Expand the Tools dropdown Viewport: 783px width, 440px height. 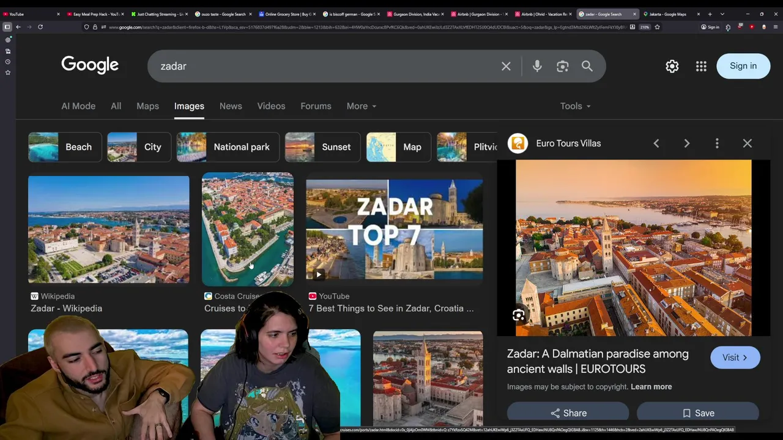pos(575,106)
